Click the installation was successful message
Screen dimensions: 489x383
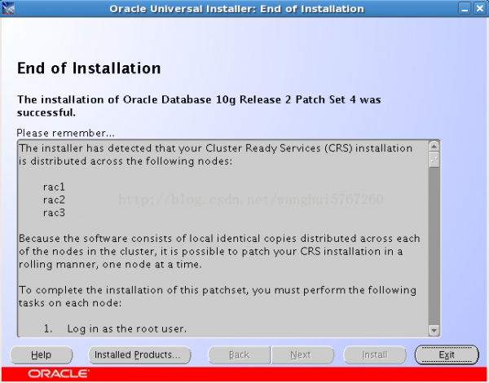(199, 106)
